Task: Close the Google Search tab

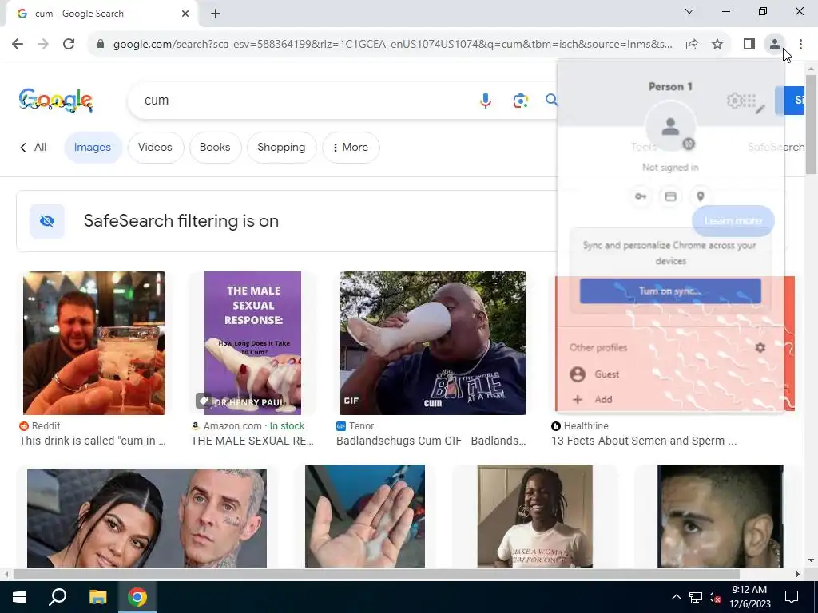Action: [185, 14]
